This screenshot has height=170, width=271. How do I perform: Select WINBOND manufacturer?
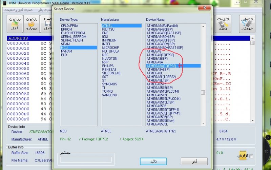pos(109,95)
